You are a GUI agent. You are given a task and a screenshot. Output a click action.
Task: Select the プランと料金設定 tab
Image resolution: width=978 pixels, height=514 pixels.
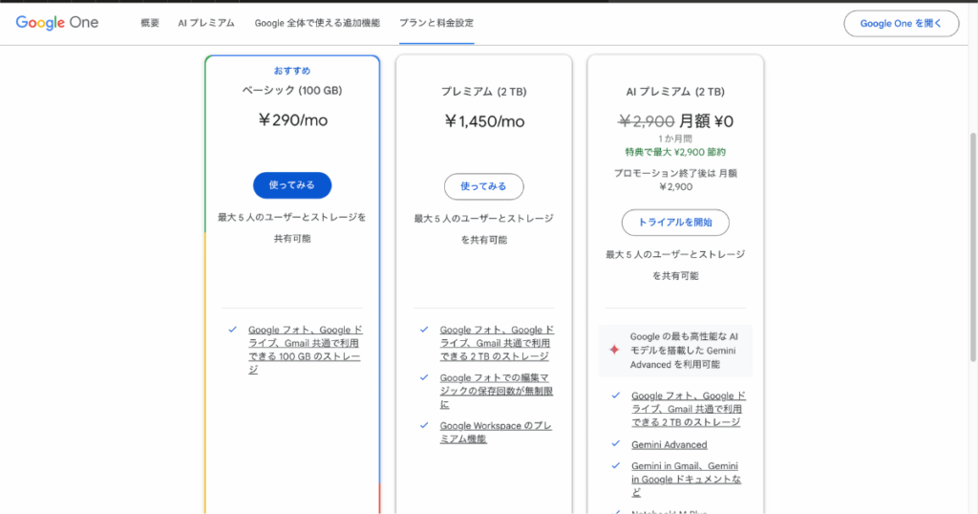[436, 23]
